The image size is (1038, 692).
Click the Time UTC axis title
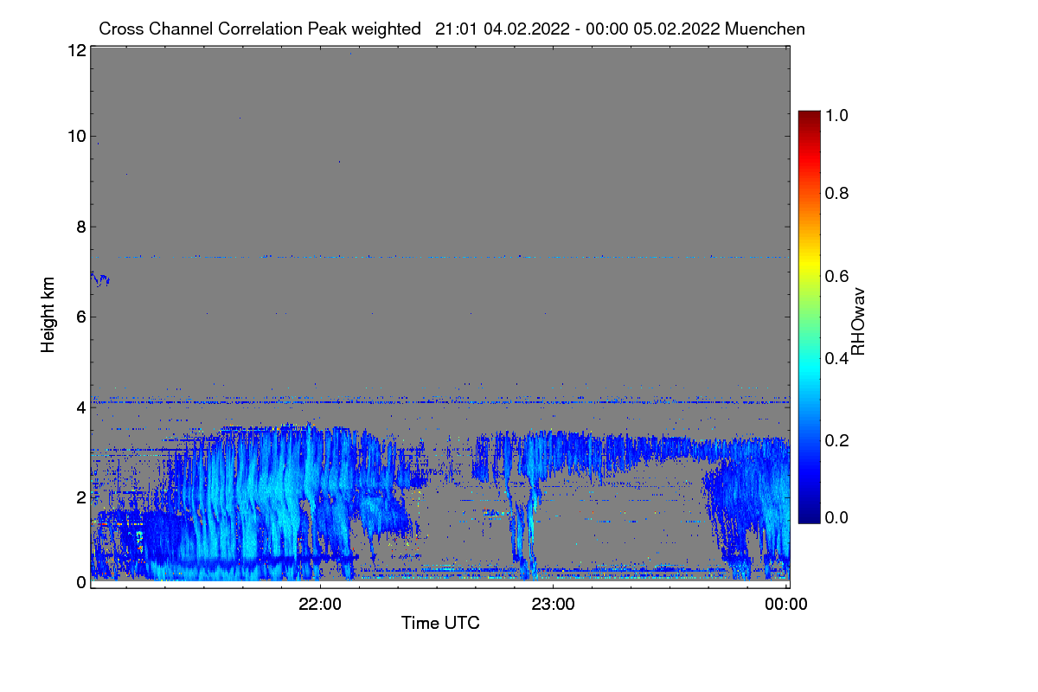(440, 623)
